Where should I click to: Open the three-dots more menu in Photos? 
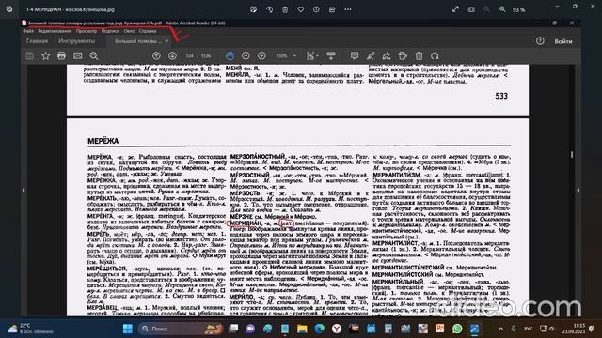tap(347, 9)
